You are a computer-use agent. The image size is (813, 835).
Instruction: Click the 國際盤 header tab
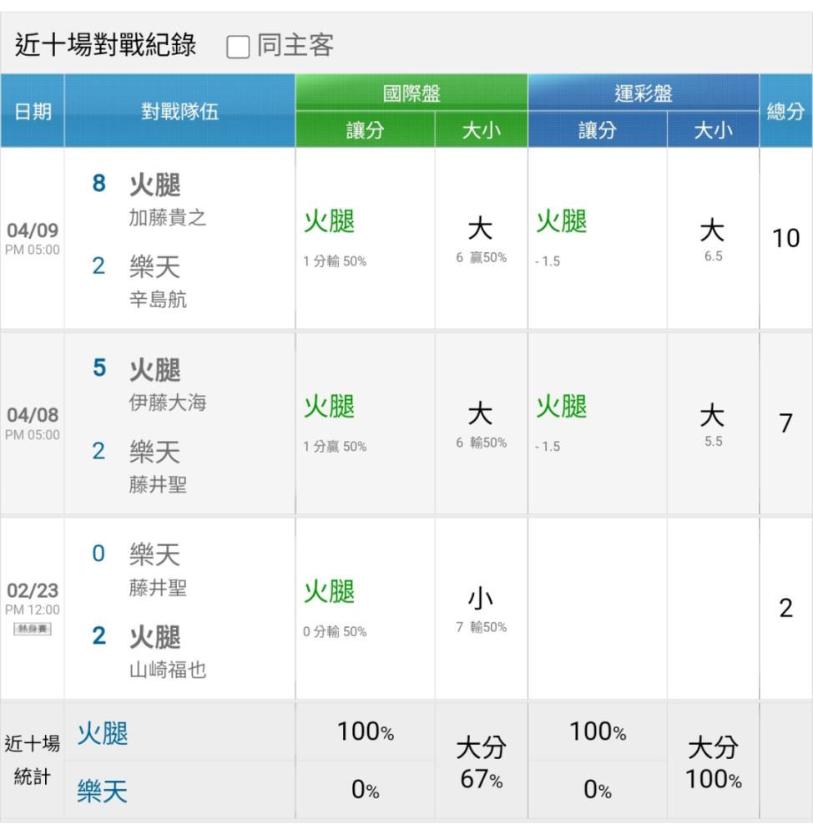click(x=411, y=94)
